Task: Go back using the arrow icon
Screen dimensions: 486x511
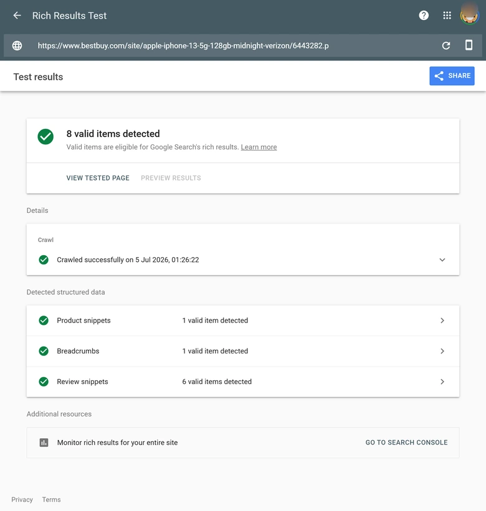Action: coord(17,16)
